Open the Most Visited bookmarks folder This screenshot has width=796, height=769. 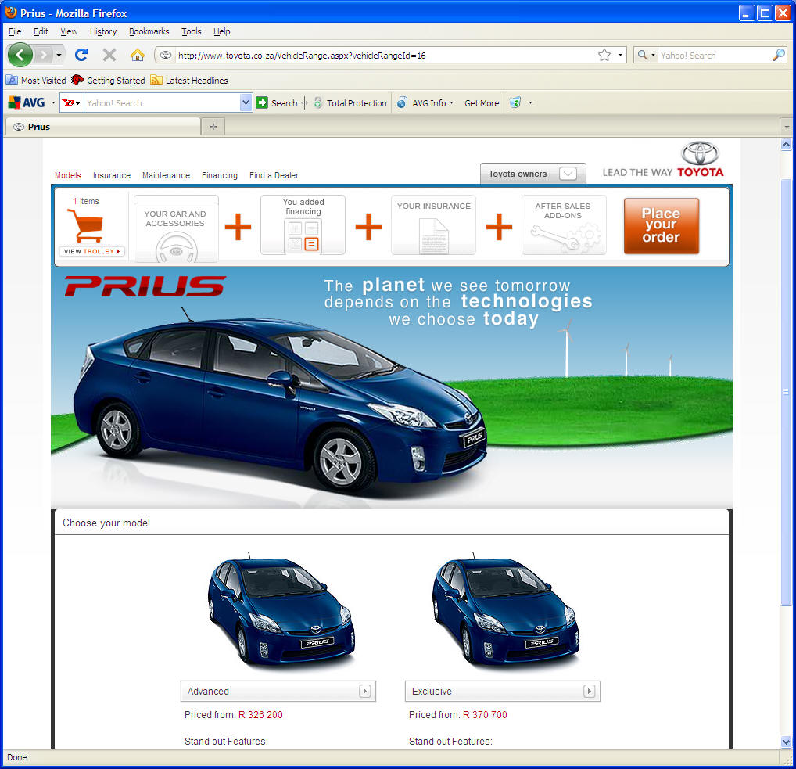(35, 81)
